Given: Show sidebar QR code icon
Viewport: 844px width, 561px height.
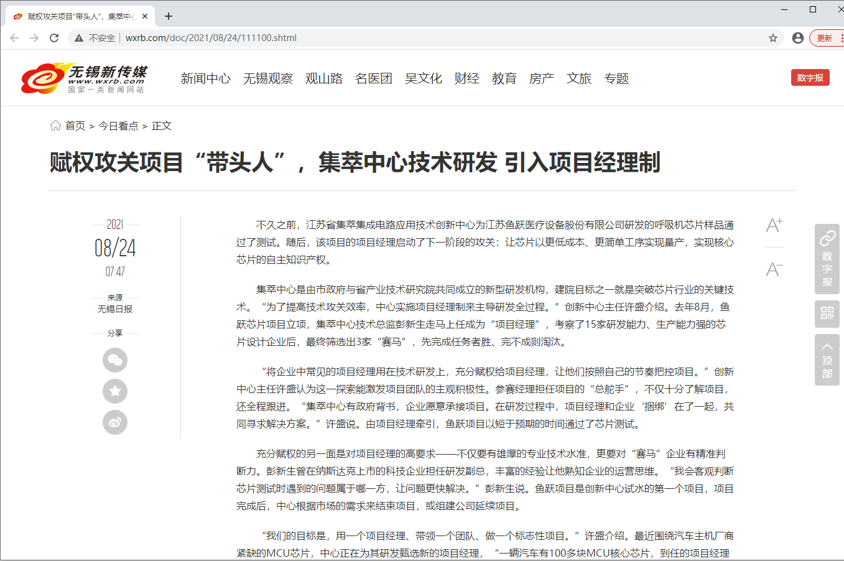Looking at the screenshot, I should [x=827, y=313].
